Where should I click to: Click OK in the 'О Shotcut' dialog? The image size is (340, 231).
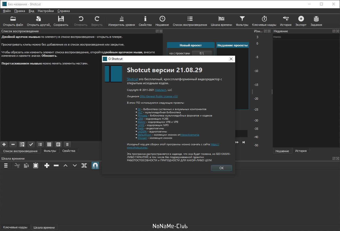[221, 168]
